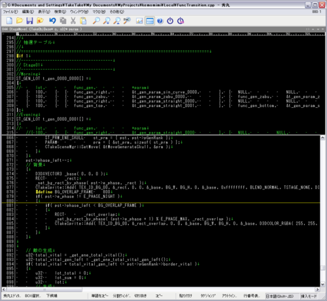
Task: Open the 表示(V) menu
Action: 44,12
